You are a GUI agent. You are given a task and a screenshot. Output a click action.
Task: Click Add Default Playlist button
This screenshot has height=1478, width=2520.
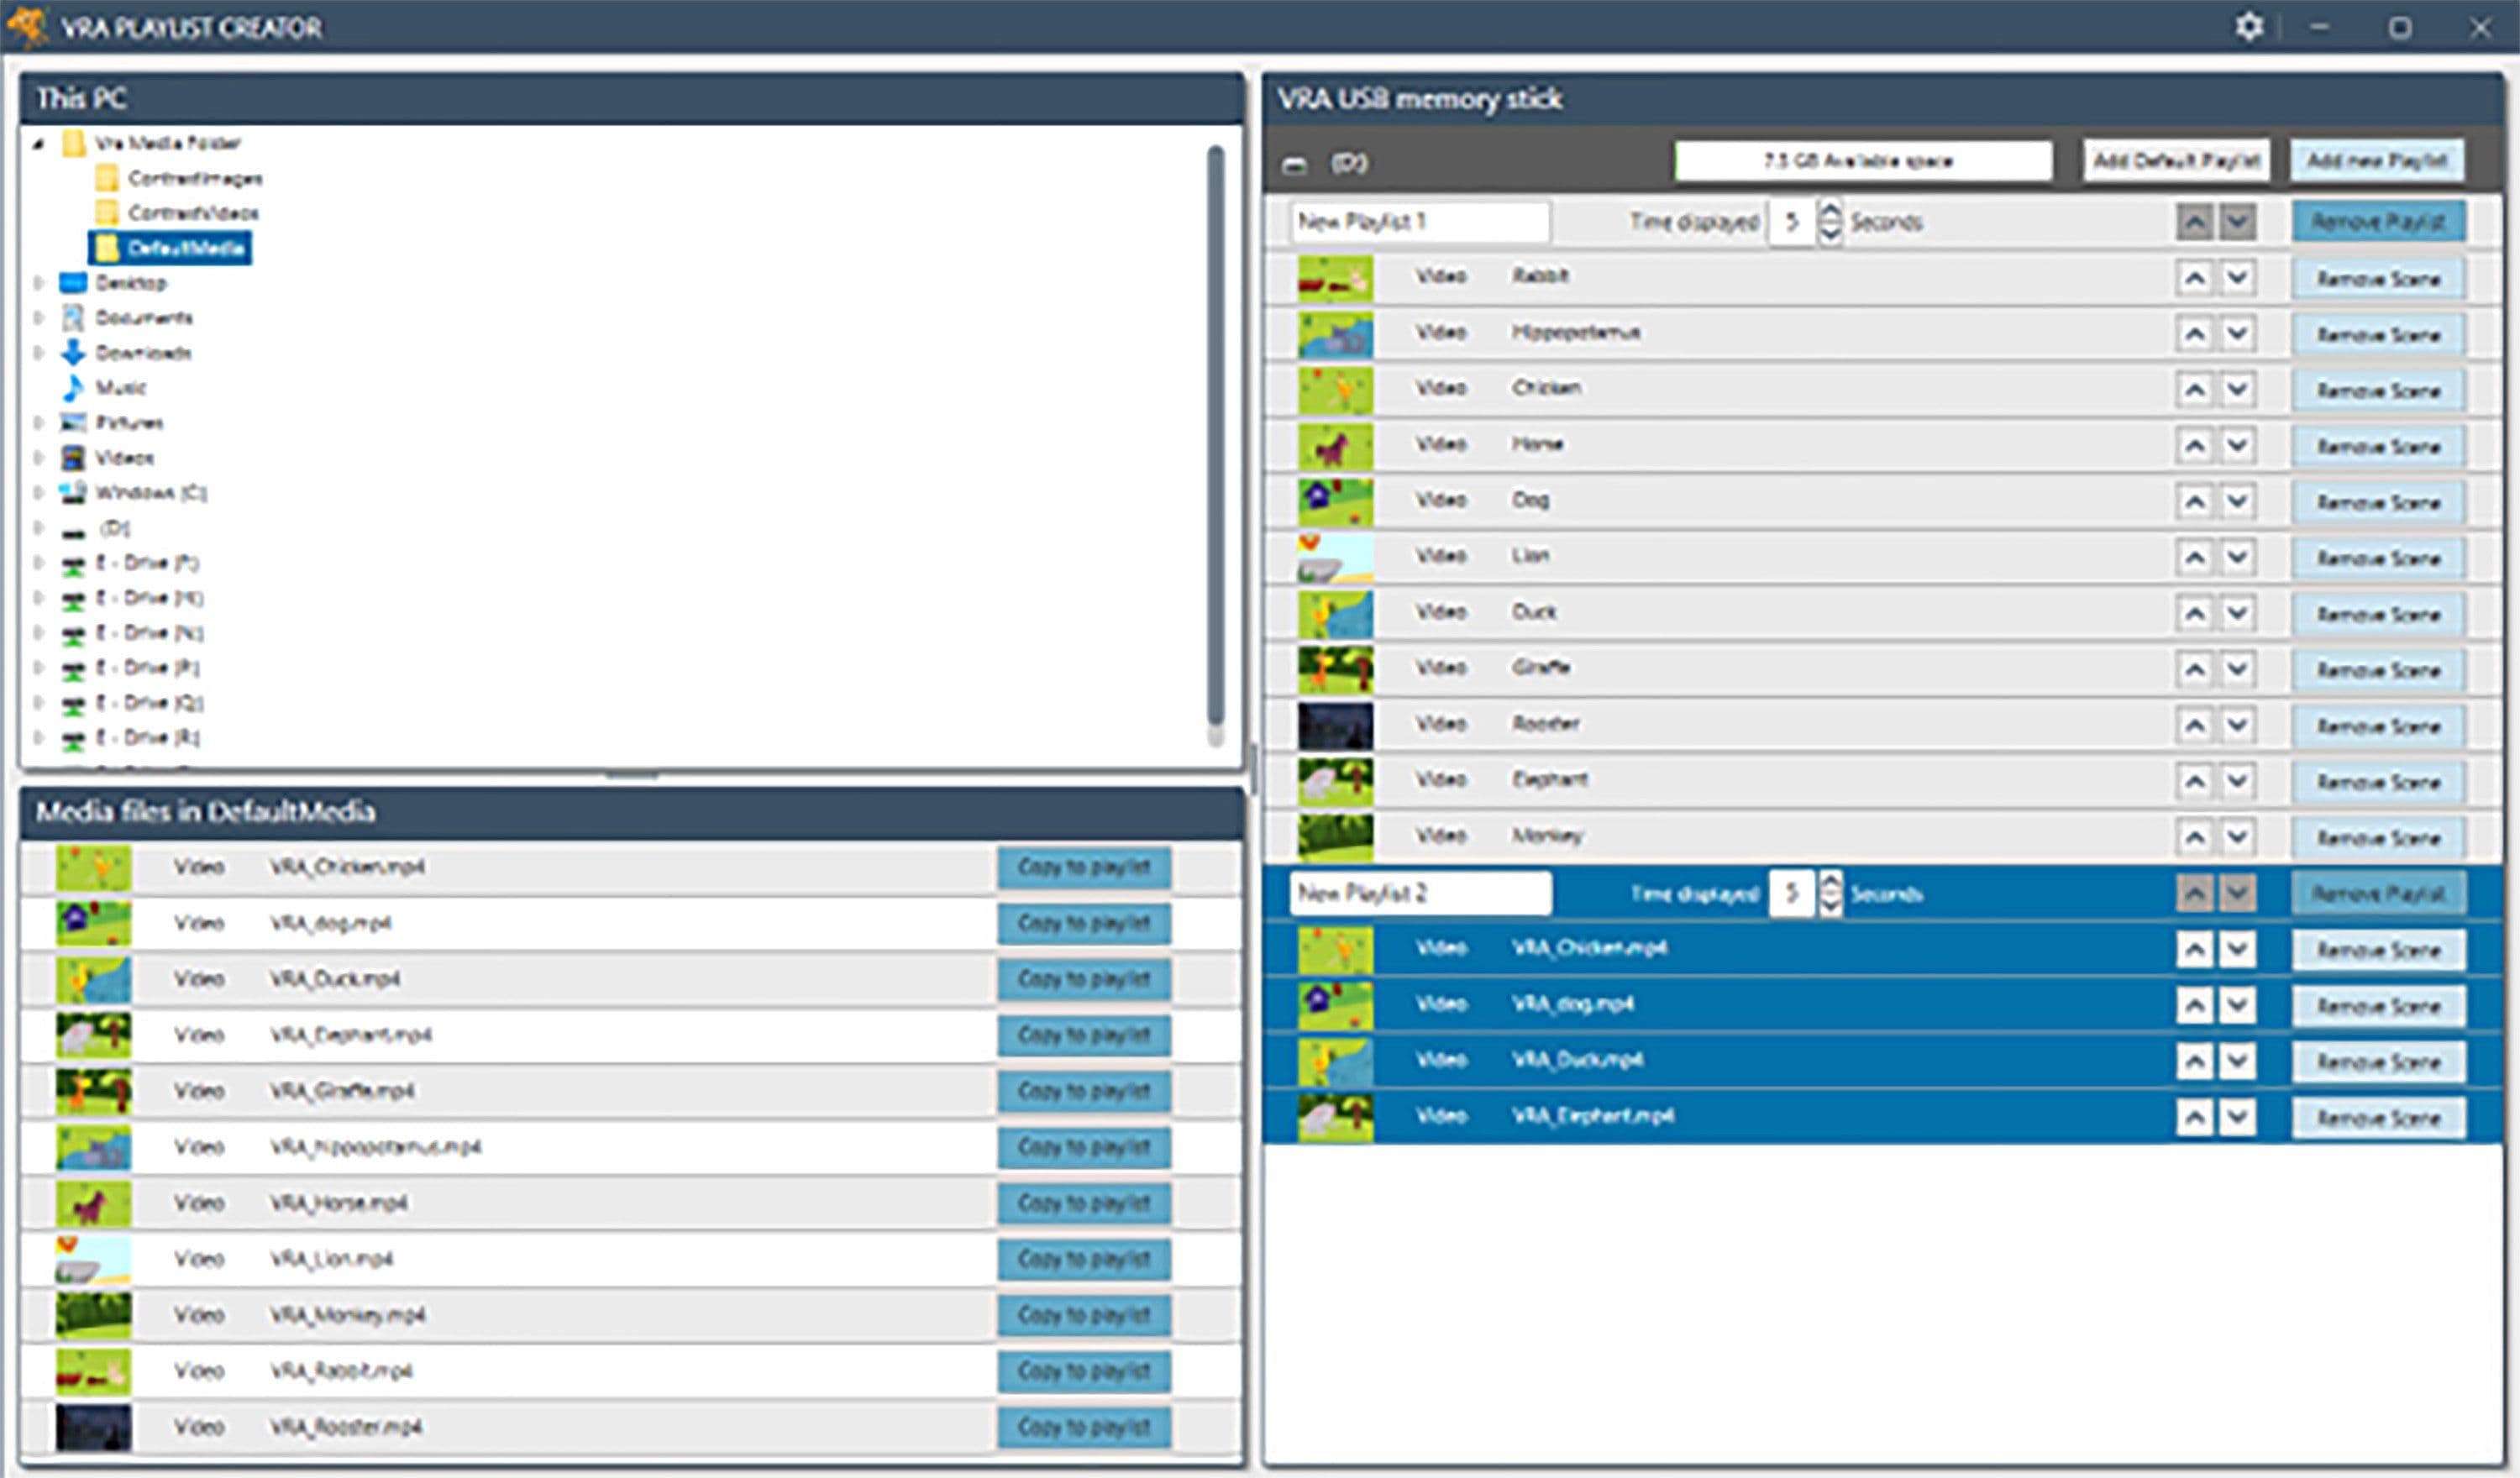point(2176,161)
